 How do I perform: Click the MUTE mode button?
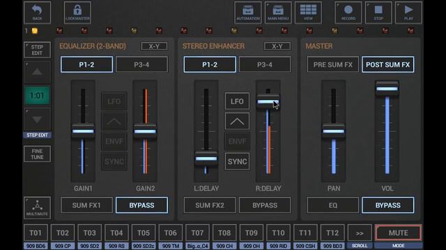tap(398, 233)
